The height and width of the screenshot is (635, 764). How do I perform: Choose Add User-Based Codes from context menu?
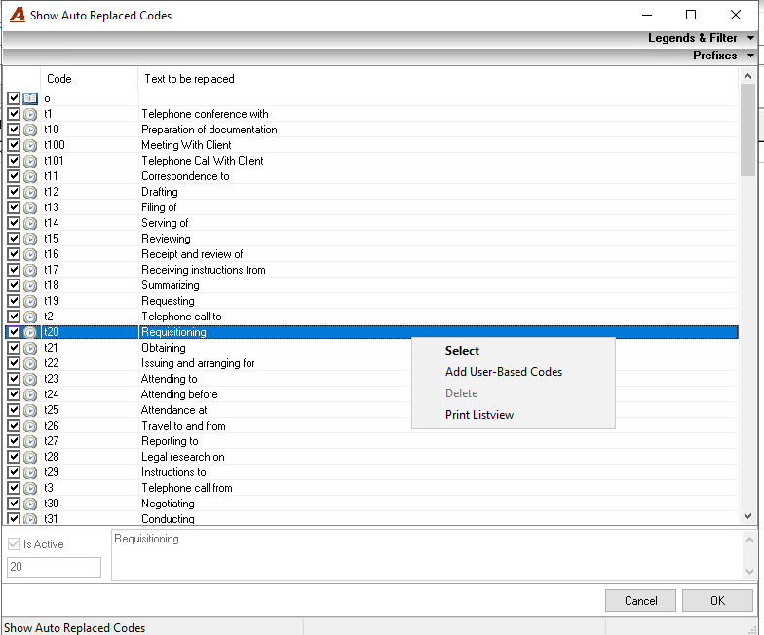tap(503, 372)
